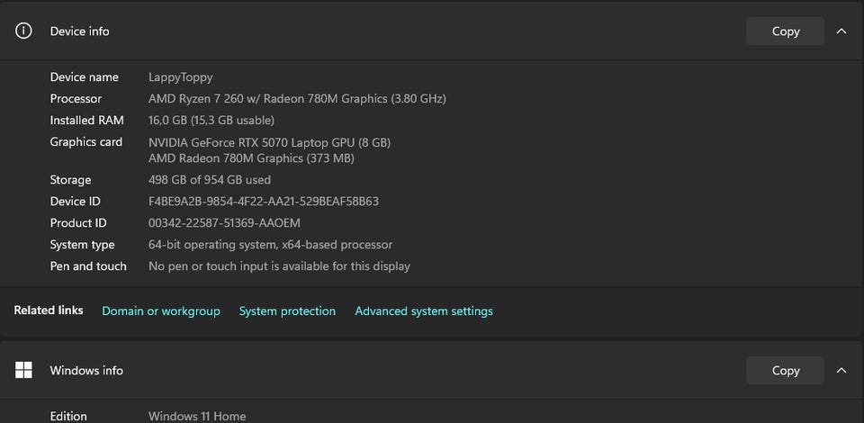This screenshot has height=423, width=864.
Task: Copy the Windows info details
Action: click(x=785, y=371)
